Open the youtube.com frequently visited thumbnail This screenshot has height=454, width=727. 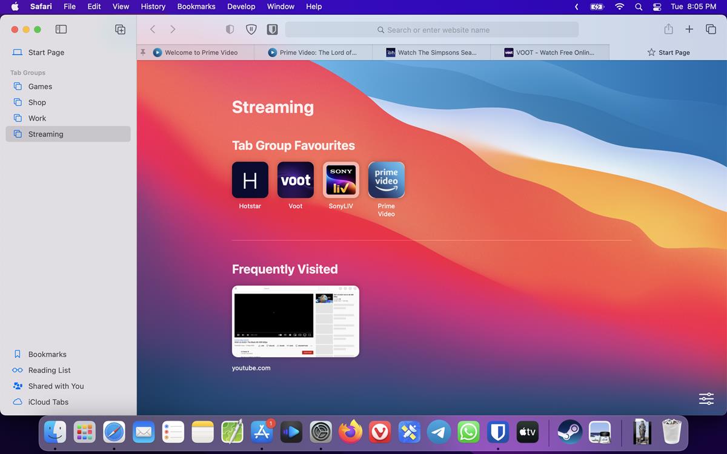pyautogui.click(x=296, y=321)
